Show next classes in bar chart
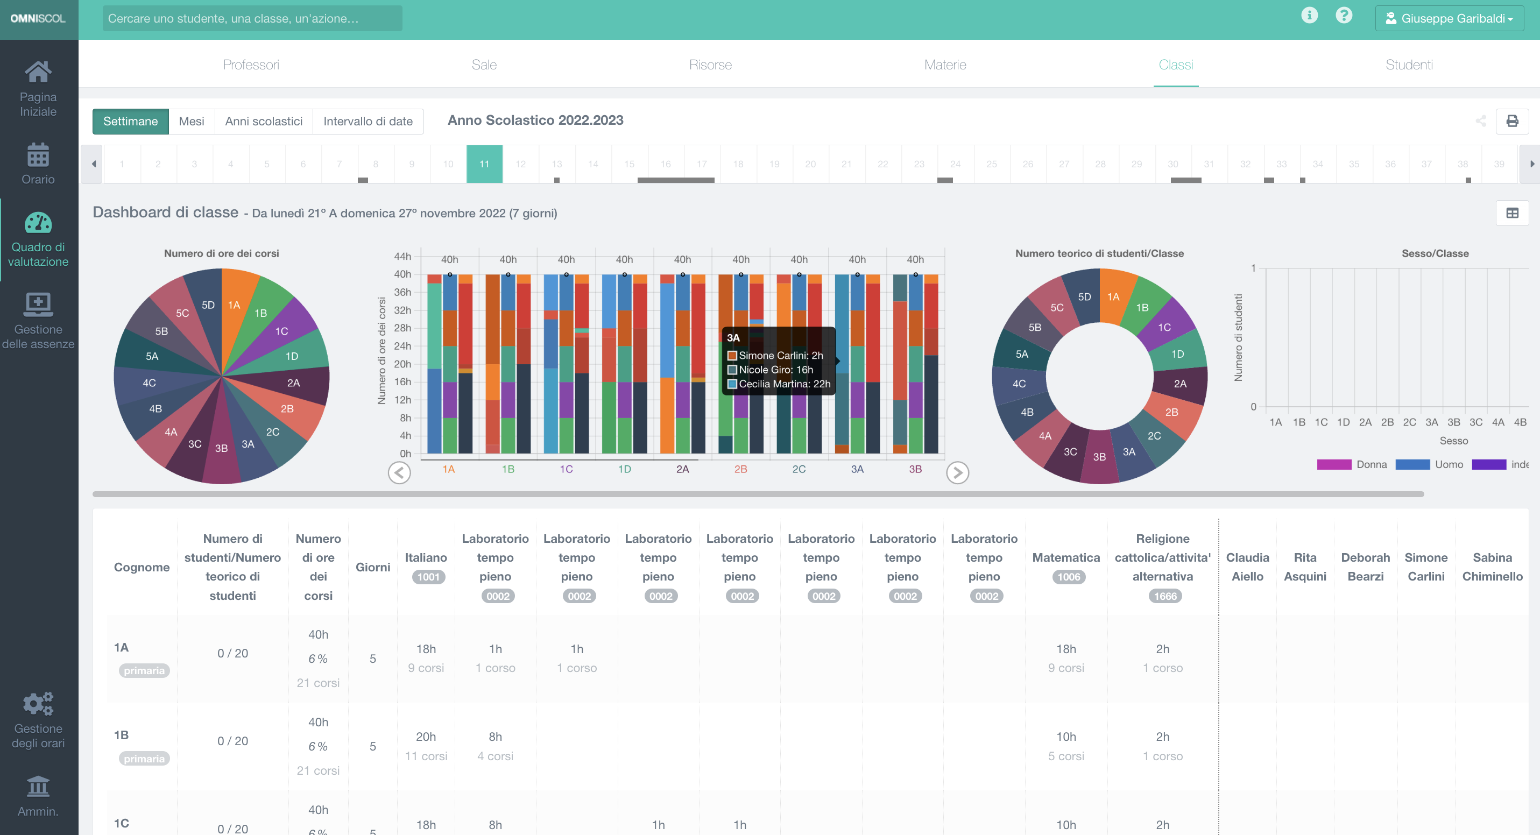 coord(957,472)
